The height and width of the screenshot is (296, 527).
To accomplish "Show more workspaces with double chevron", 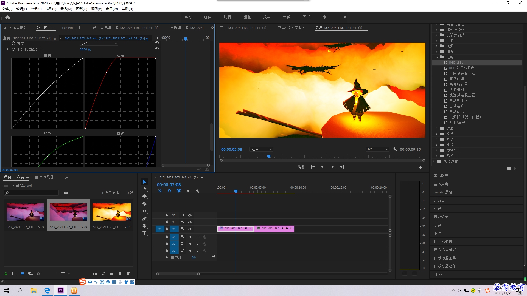I will pyautogui.click(x=345, y=17).
